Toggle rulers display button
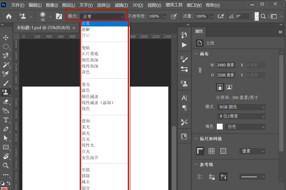The image size is (286, 190). tap(200, 151)
